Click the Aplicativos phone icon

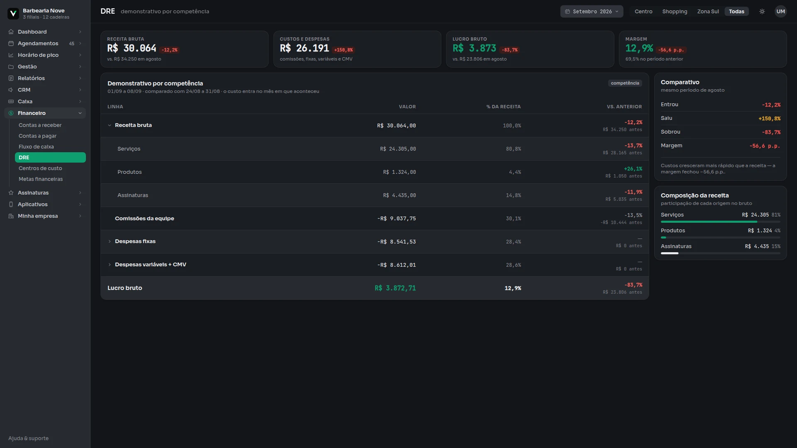click(11, 205)
